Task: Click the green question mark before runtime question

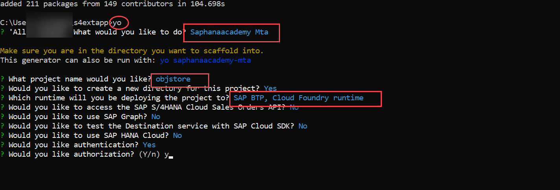Action: coord(2,98)
